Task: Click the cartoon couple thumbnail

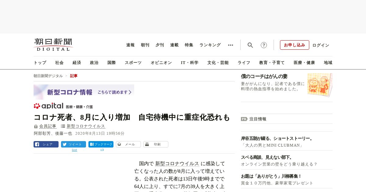Action: coord(320,85)
